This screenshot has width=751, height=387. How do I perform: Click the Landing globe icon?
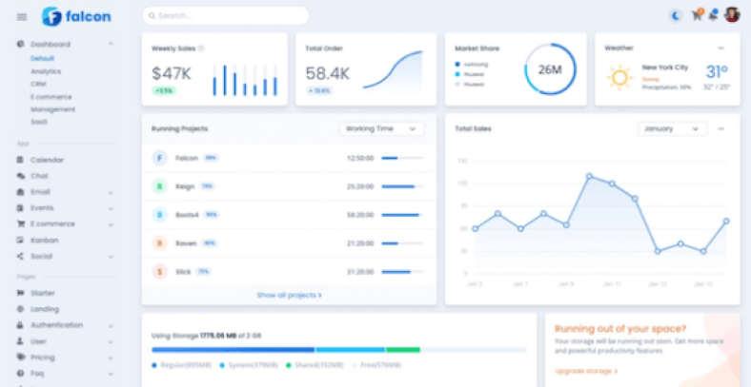[21, 309]
